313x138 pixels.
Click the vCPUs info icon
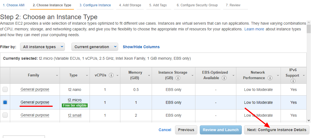111,75
